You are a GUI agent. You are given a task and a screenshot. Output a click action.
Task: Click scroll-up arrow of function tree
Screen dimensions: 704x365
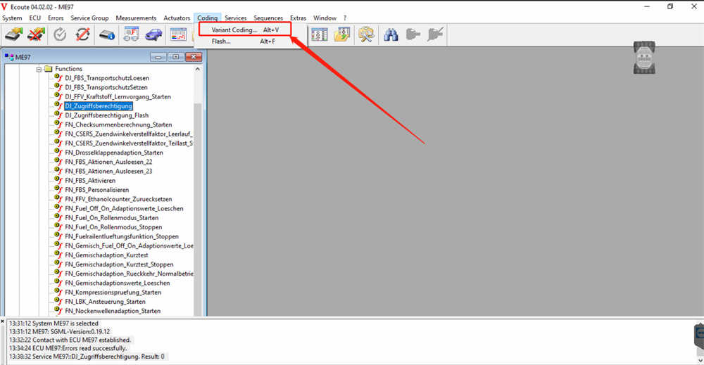[199, 69]
